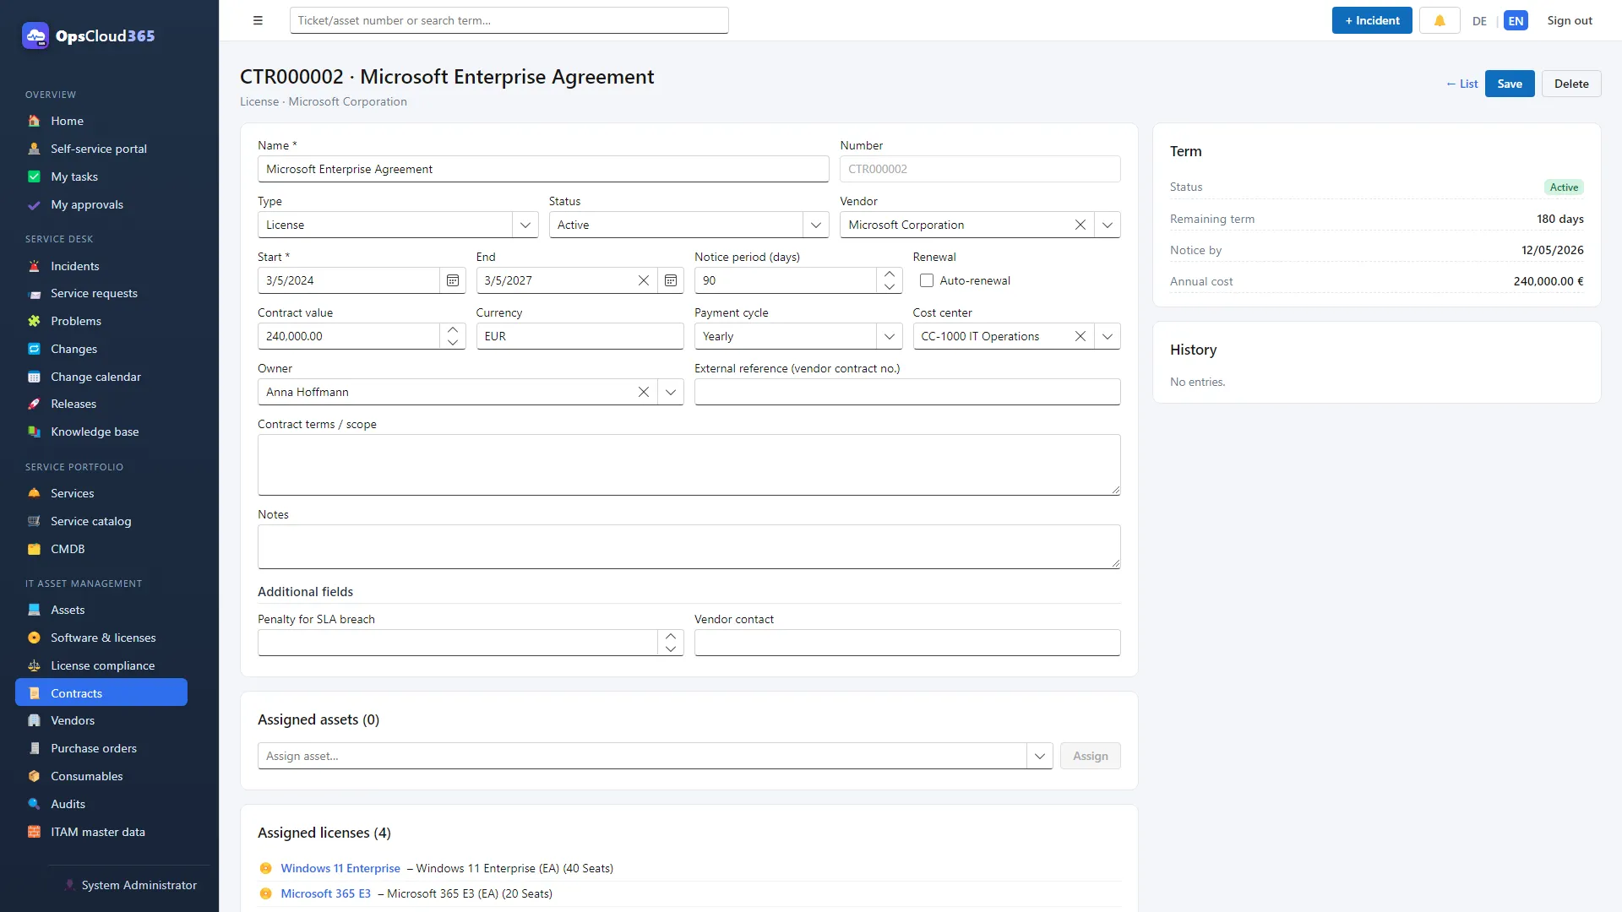1622x912 pixels.
Task: Expand the Owner dropdown arrow
Action: (671, 392)
